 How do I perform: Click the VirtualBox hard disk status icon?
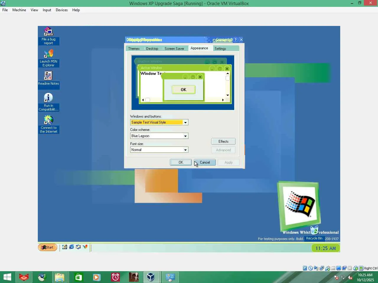click(x=305, y=268)
